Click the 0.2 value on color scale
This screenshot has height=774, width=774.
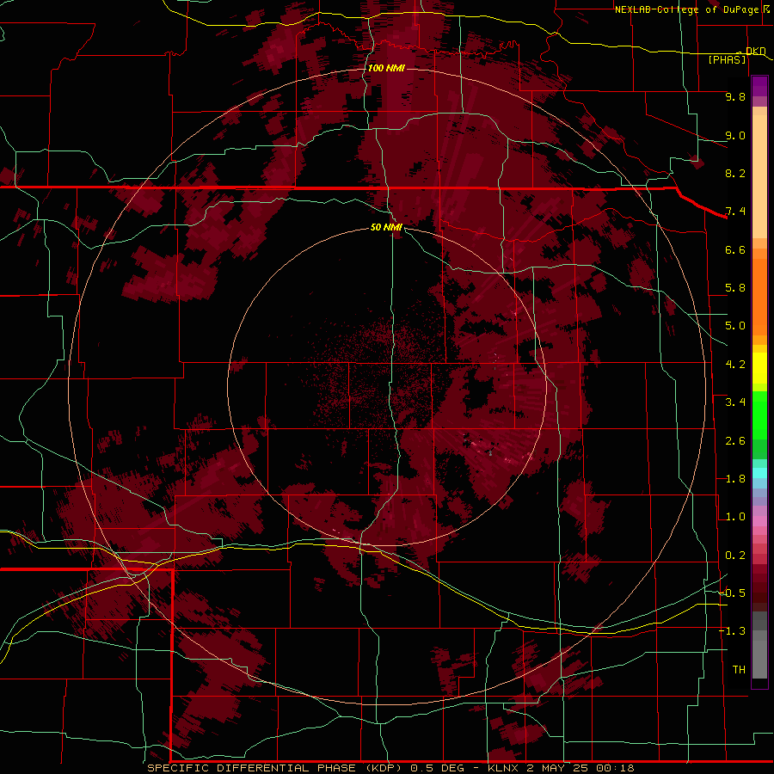(x=735, y=556)
